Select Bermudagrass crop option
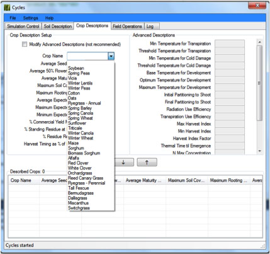Image resolution: width=270 pixels, height=254 pixels. [x=81, y=193]
